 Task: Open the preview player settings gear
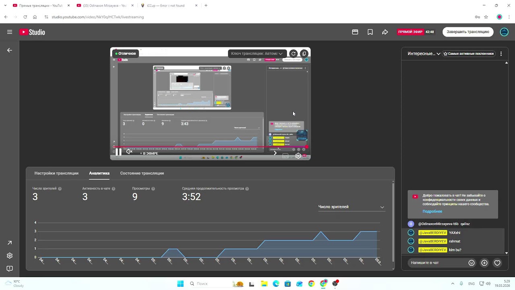point(298,155)
